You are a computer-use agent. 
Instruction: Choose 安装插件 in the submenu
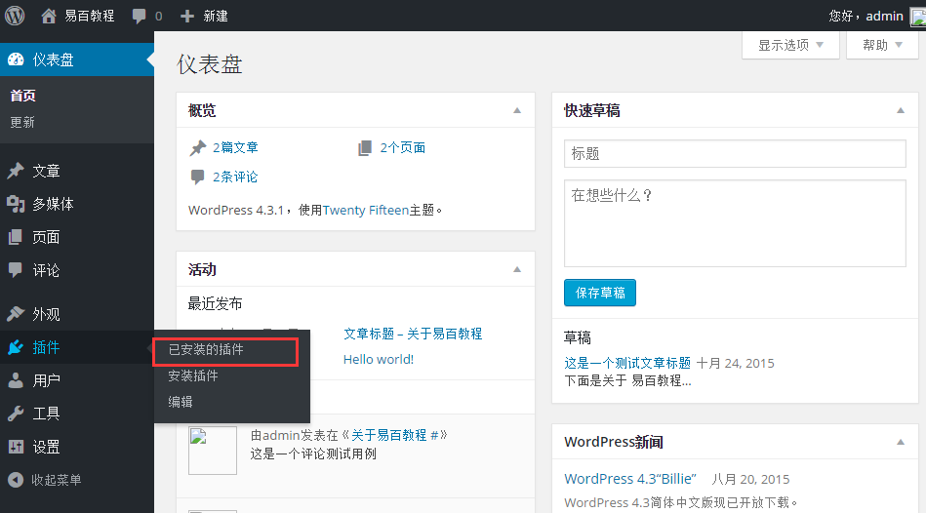(x=193, y=375)
